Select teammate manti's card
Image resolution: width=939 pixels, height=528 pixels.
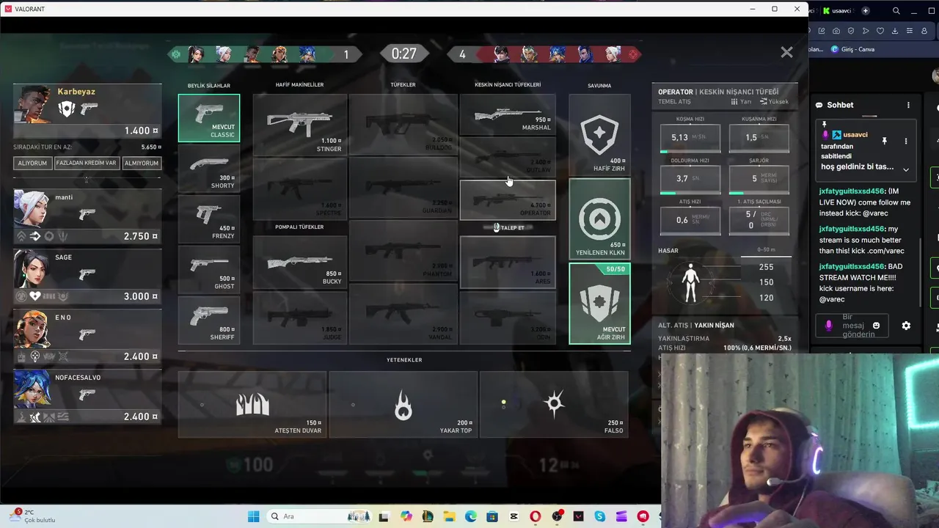87,216
